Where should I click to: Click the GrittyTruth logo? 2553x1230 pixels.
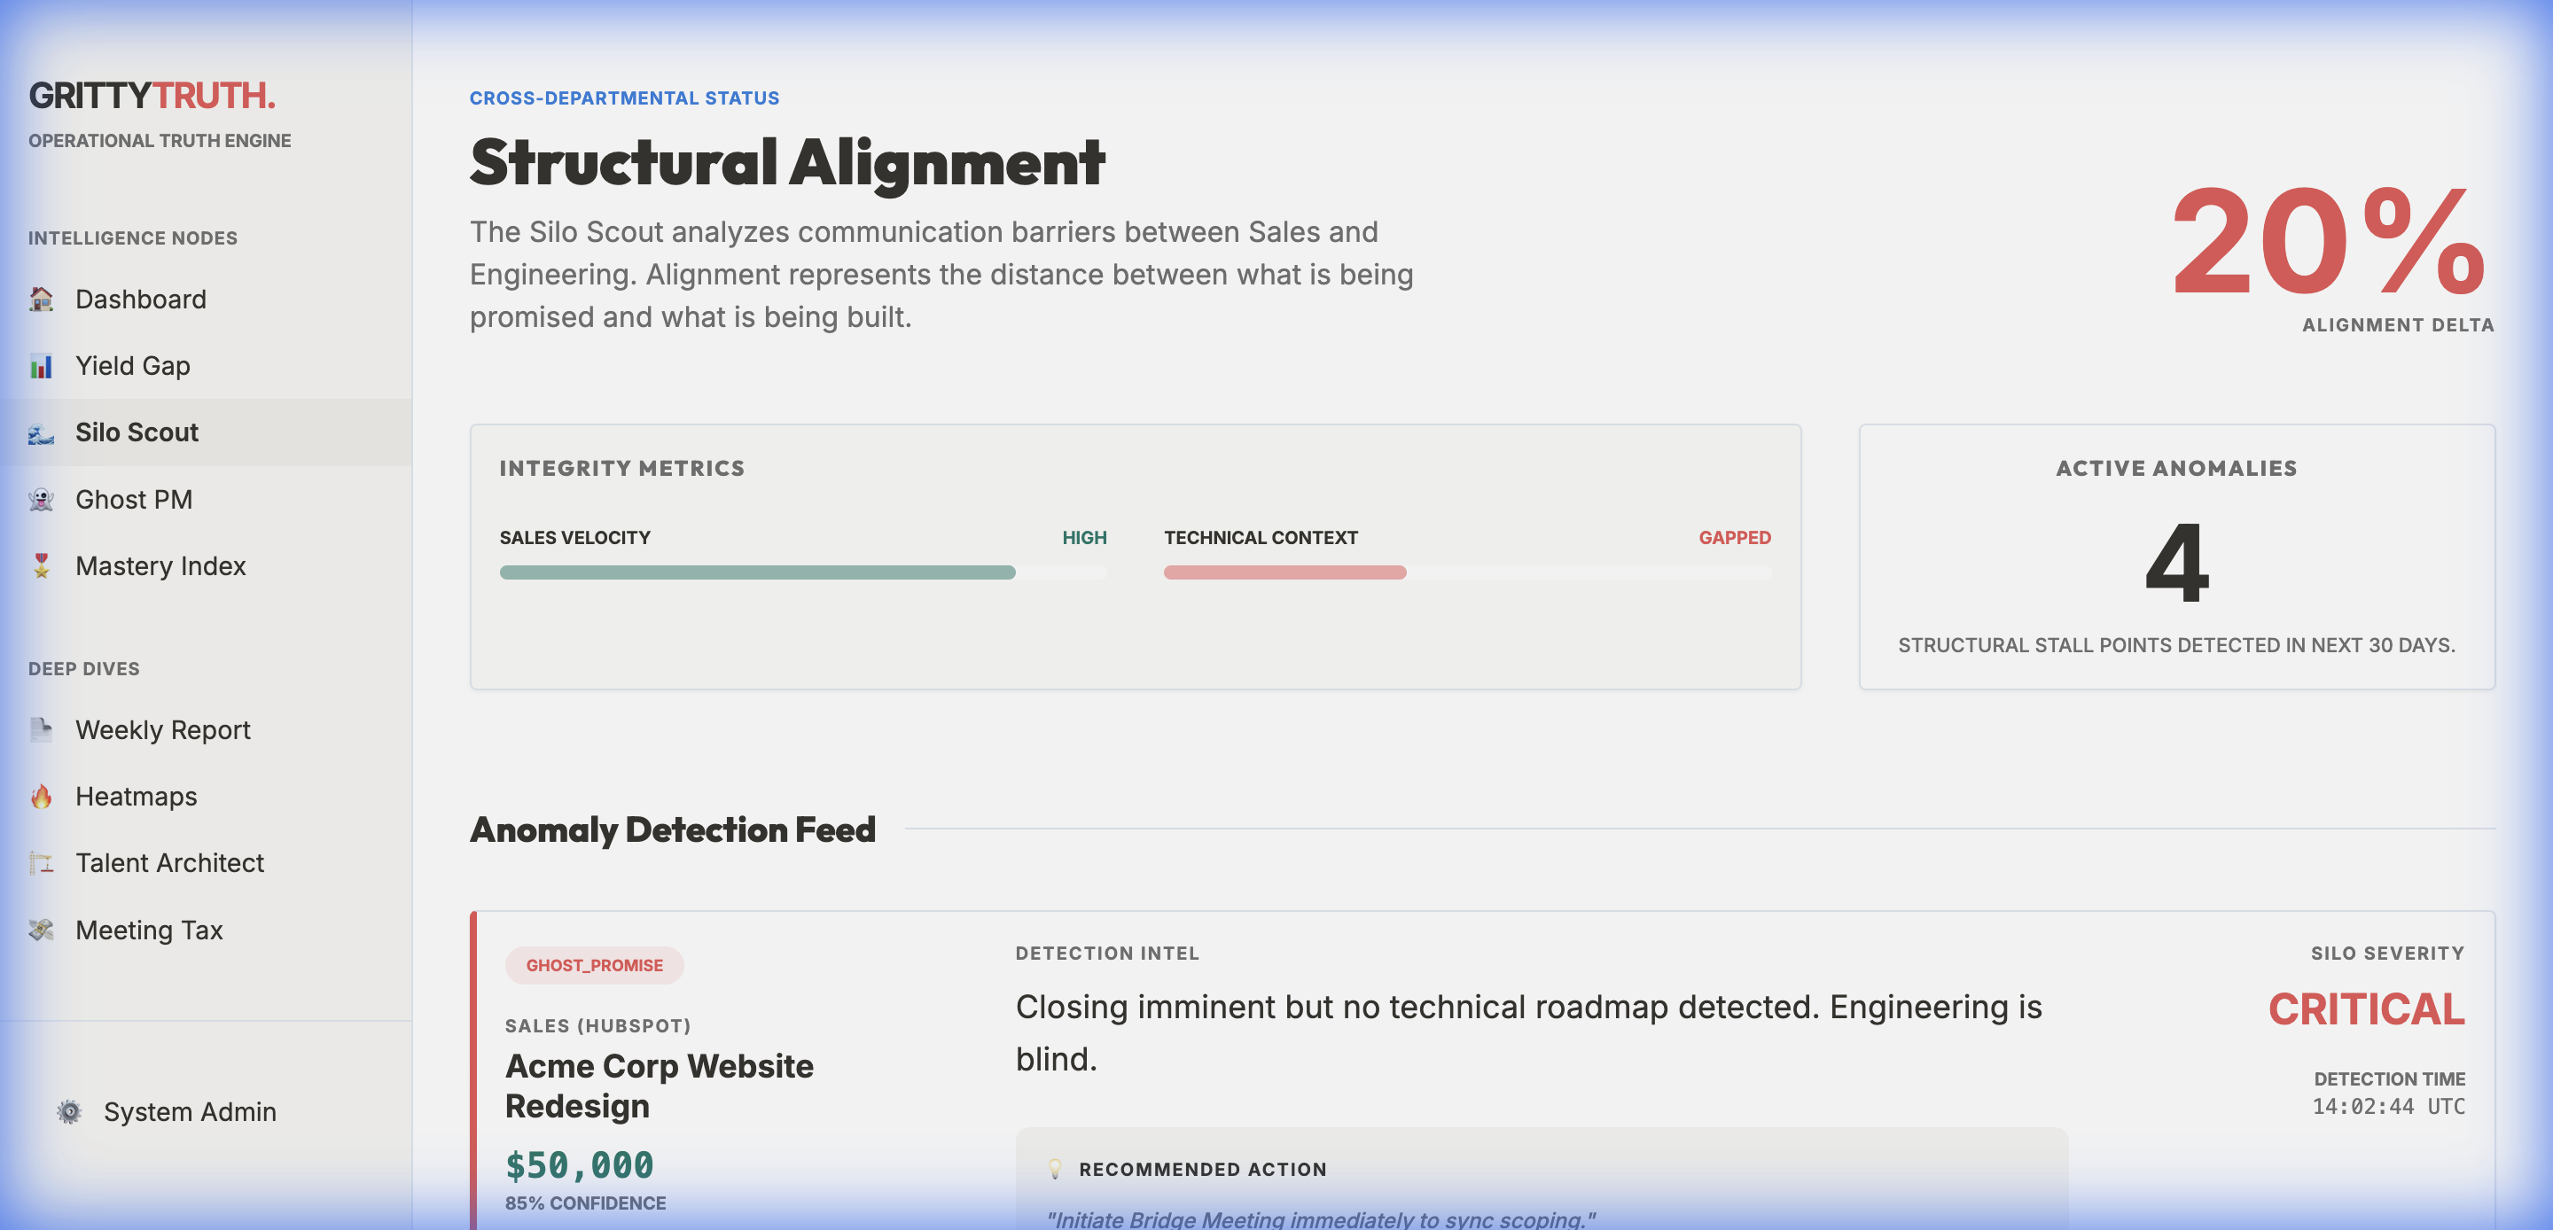[152, 95]
